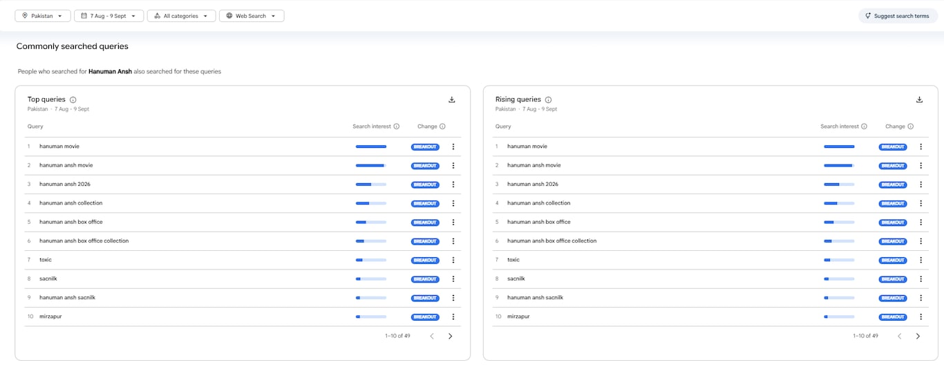Image resolution: width=944 pixels, height=376 pixels.
Task: Click search interest bar for mirzapur in Rising queries
Action: 839,317
